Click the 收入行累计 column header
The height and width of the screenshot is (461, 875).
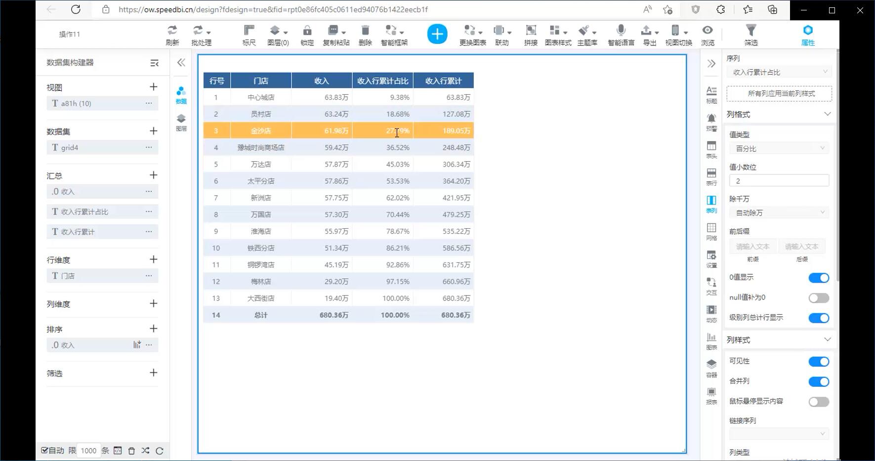(x=443, y=81)
